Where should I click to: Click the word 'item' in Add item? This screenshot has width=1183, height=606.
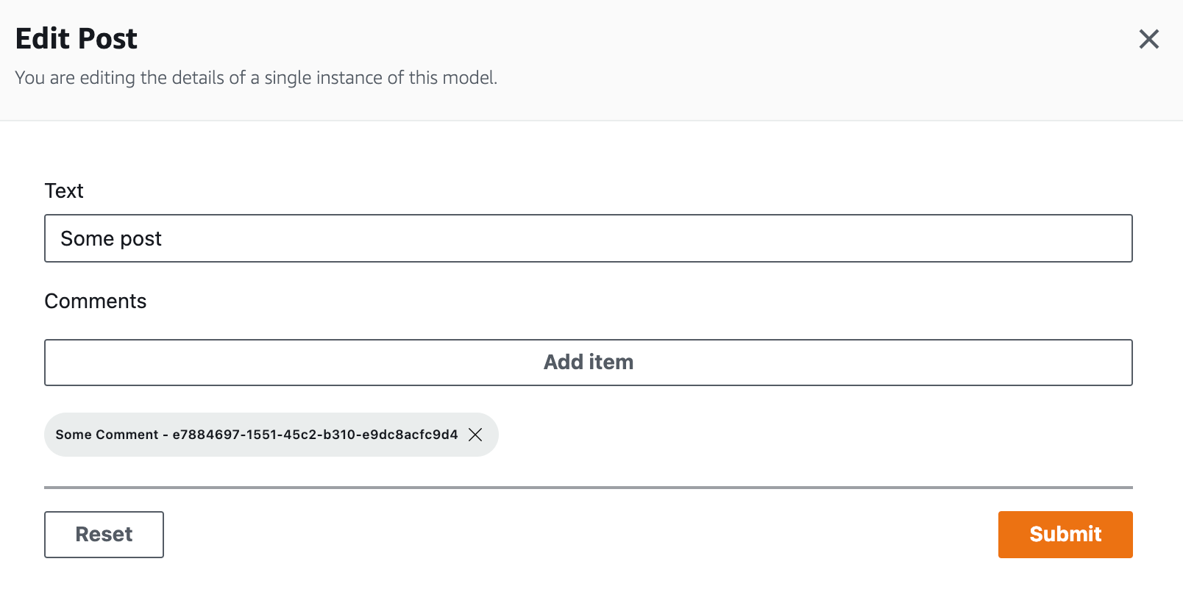(x=611, y=363)
